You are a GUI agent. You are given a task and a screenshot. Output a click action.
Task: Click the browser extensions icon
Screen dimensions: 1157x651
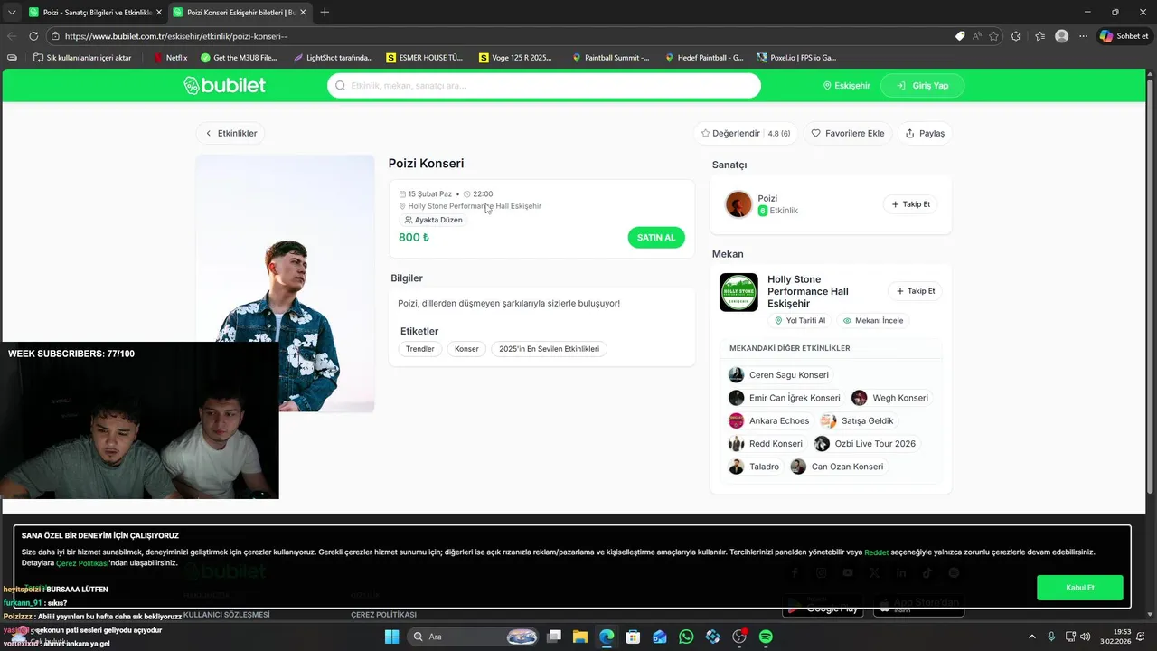(x=1016, y=36)
